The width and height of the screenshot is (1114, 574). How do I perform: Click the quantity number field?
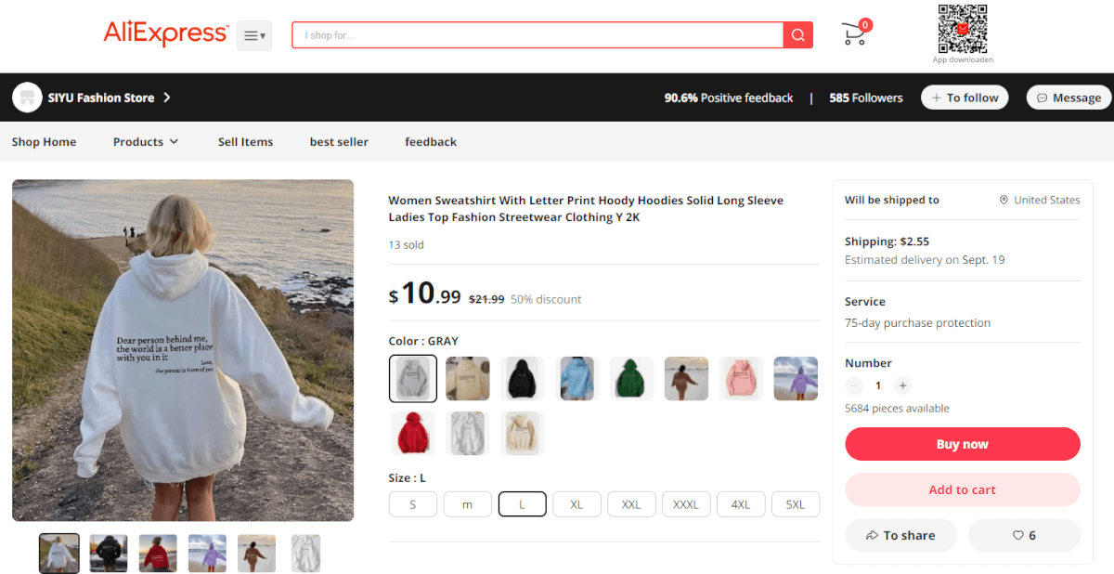point(878,385)
